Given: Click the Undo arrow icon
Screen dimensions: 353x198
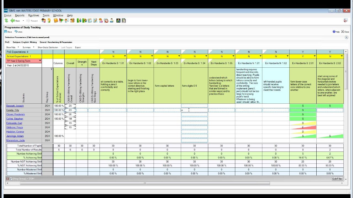Looking at the screenshot, I should [16, 32].
